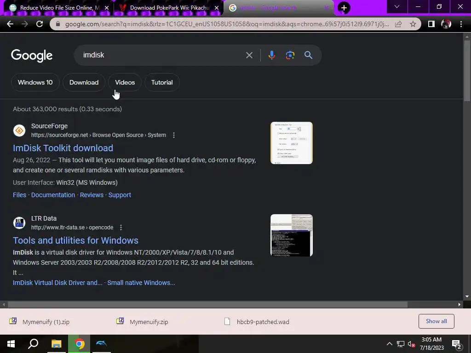Open downloaded Mymenuify.zip file
The image size is (471, 353).
149,322
